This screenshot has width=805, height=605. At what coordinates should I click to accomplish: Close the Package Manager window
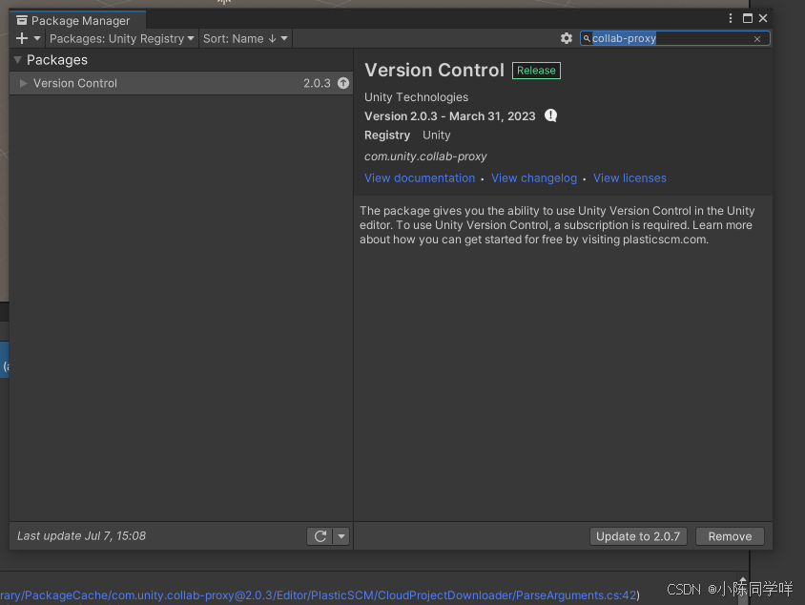coord(763,18)
